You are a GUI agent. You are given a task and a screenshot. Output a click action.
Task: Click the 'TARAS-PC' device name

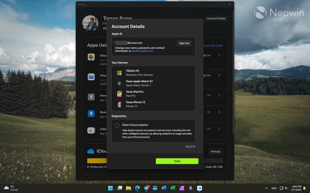(x=133, y=71)
